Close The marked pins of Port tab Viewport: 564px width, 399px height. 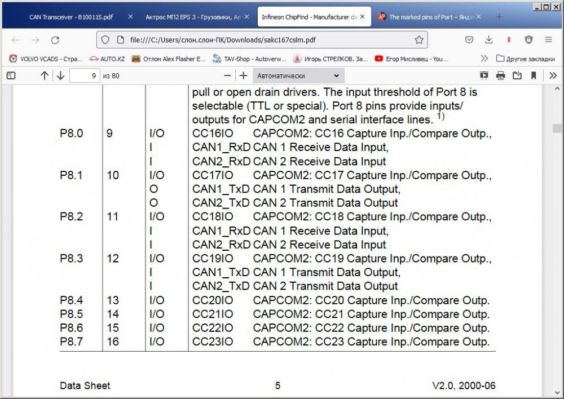click(479, 17)
